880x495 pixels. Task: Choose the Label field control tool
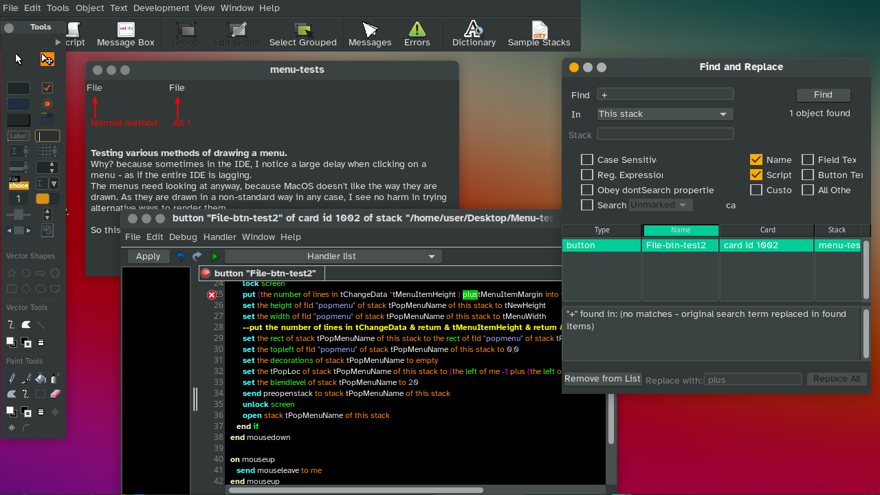click(19, 136)
